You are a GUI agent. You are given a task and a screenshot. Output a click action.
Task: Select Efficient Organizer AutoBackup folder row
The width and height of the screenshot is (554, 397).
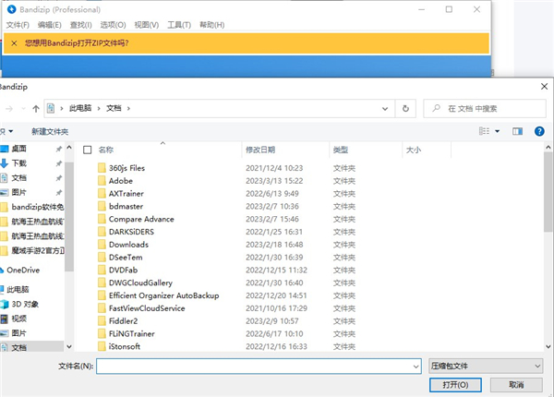pyautogui.click(x=226, y=295)
